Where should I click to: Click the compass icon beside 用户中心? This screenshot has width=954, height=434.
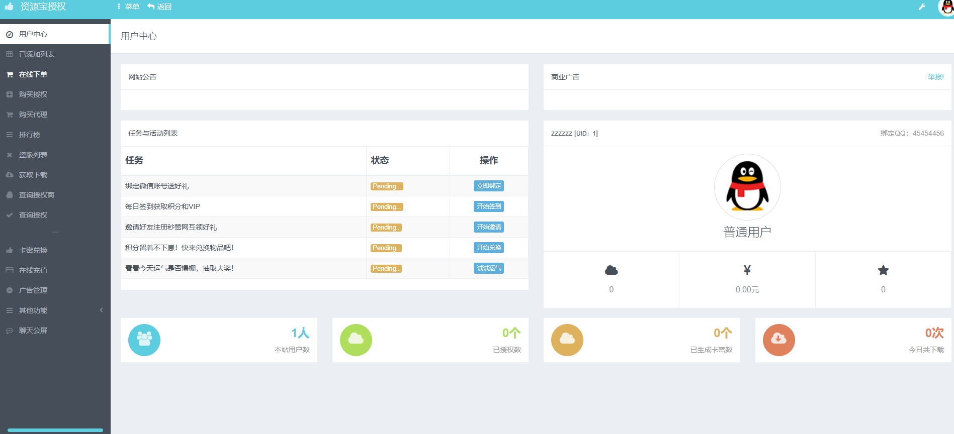tap(10, 34)
